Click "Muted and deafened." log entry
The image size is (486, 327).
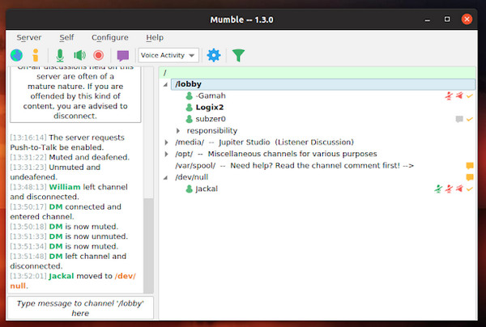pos(89,157)
